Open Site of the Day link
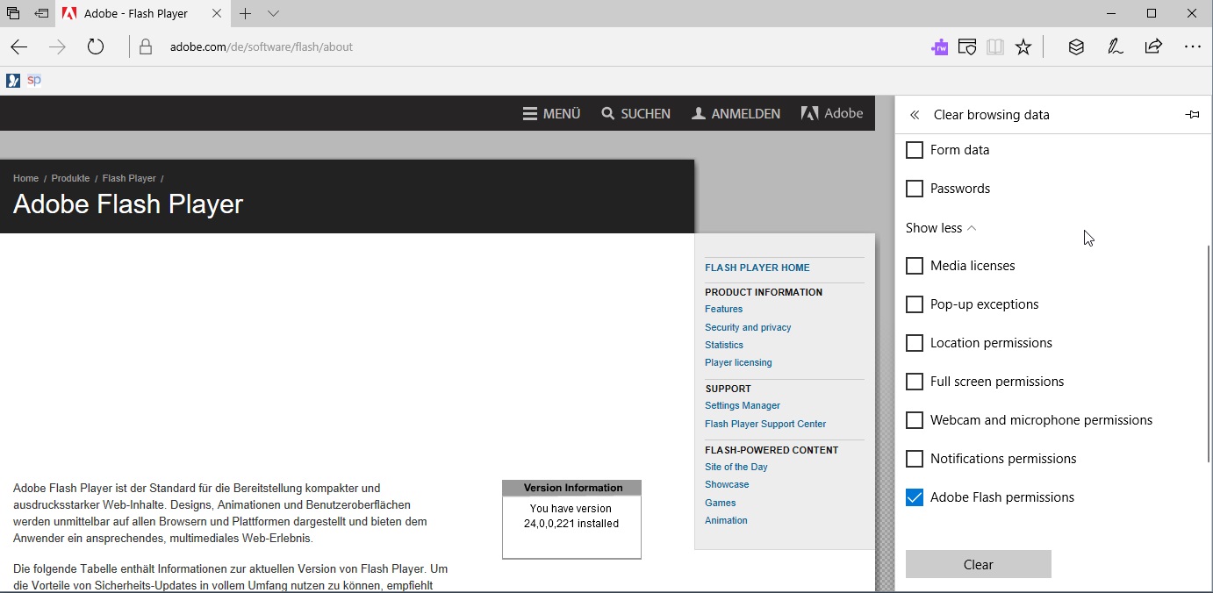This screenshot has width=1213, height=593. [x=736, y=467]
